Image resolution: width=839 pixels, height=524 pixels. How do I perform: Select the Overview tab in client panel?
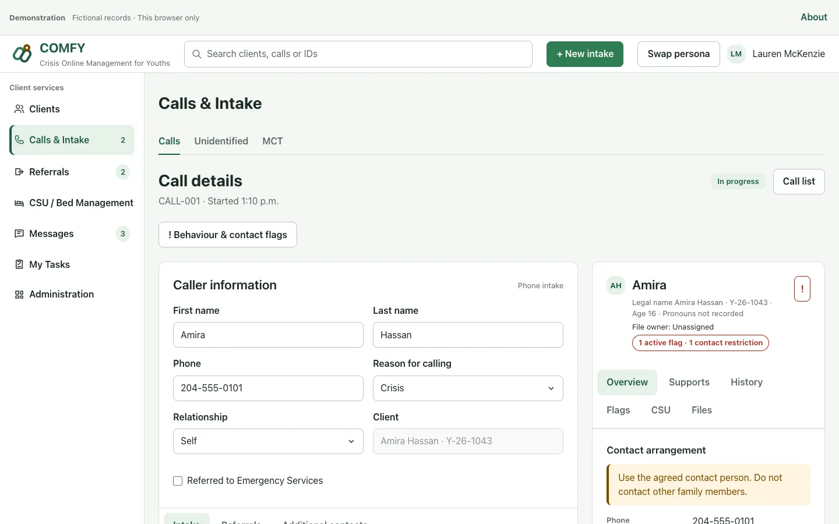[x=627, y=383]
